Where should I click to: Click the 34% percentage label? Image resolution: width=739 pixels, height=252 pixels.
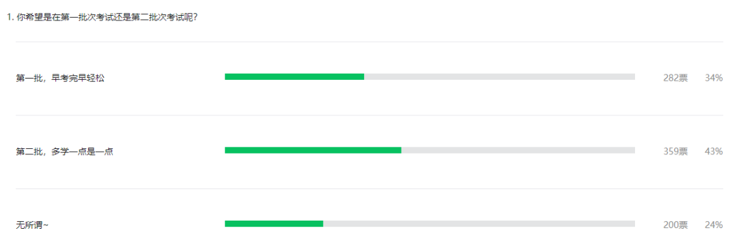pyautogui.click(x=714, y=78)
